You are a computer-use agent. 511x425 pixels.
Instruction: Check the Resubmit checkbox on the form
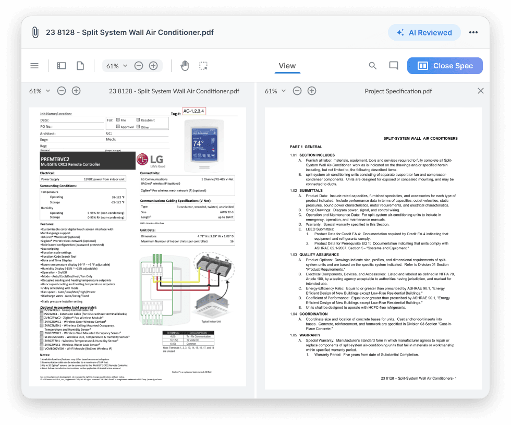point(138,120)
